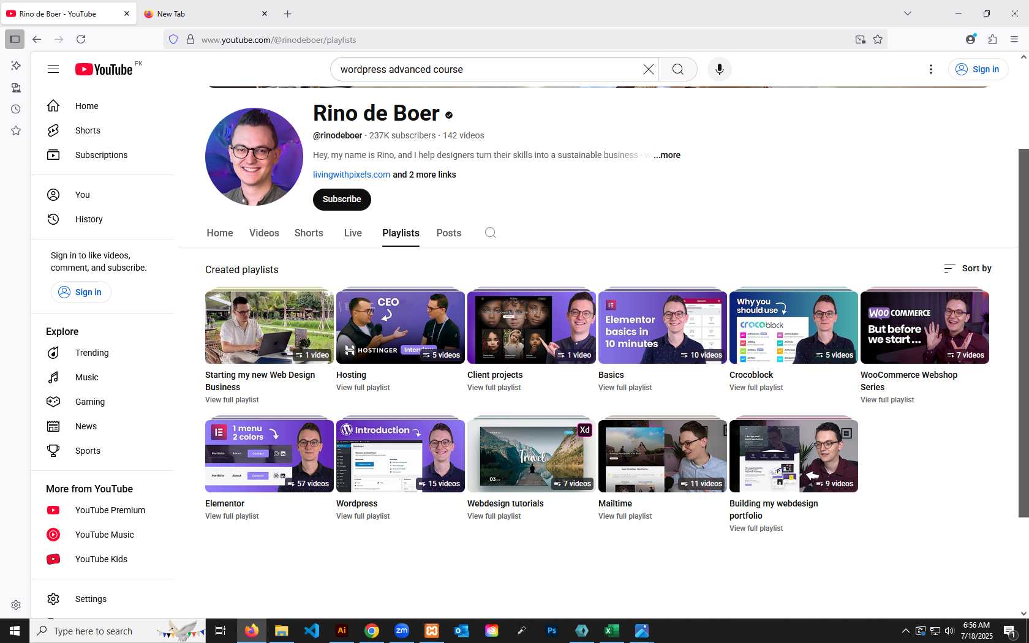This screenshot has width=1029, height=643.
Task: Go to Subscriptions in sidebar
Action: pyautogui.click(x=102, y=155)
